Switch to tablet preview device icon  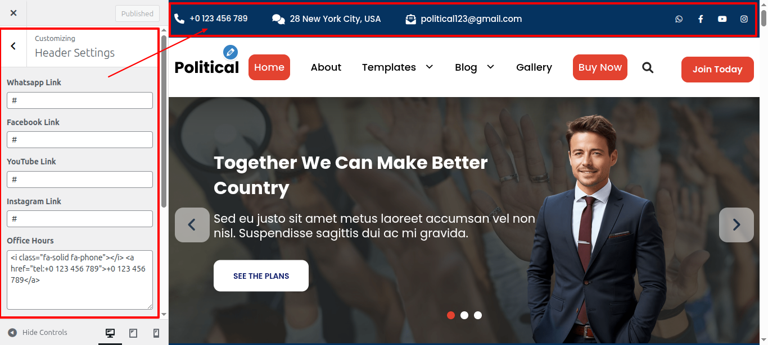(133, 333)
